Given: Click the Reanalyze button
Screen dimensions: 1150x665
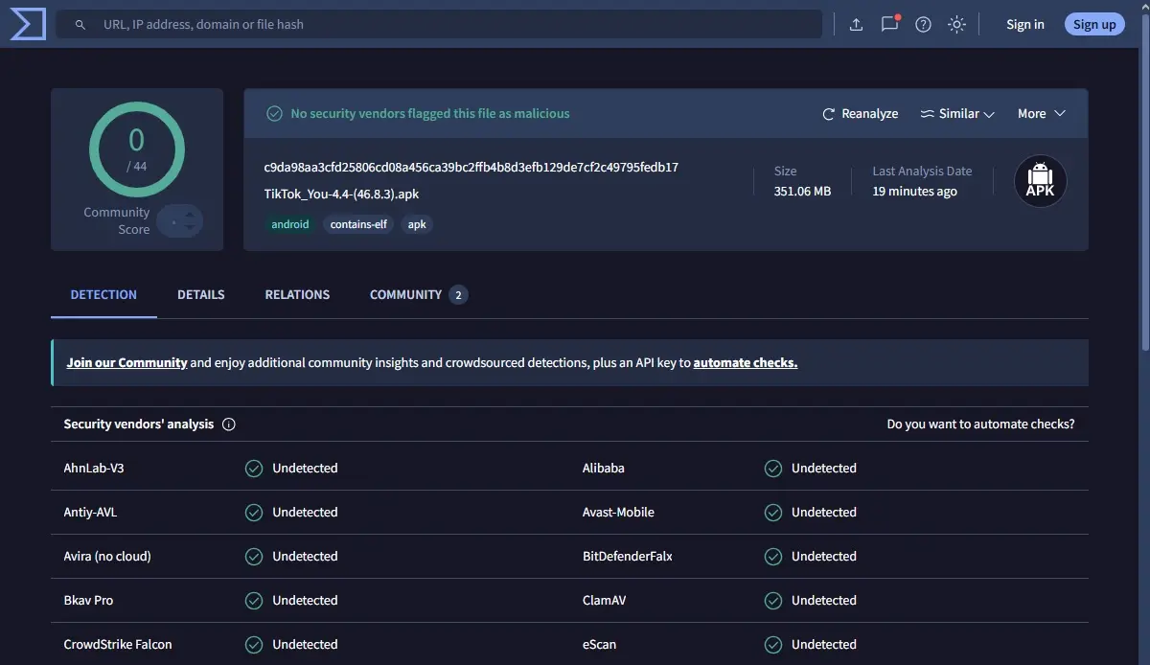Looking at the screenshot, I should (x=860, y=113).
